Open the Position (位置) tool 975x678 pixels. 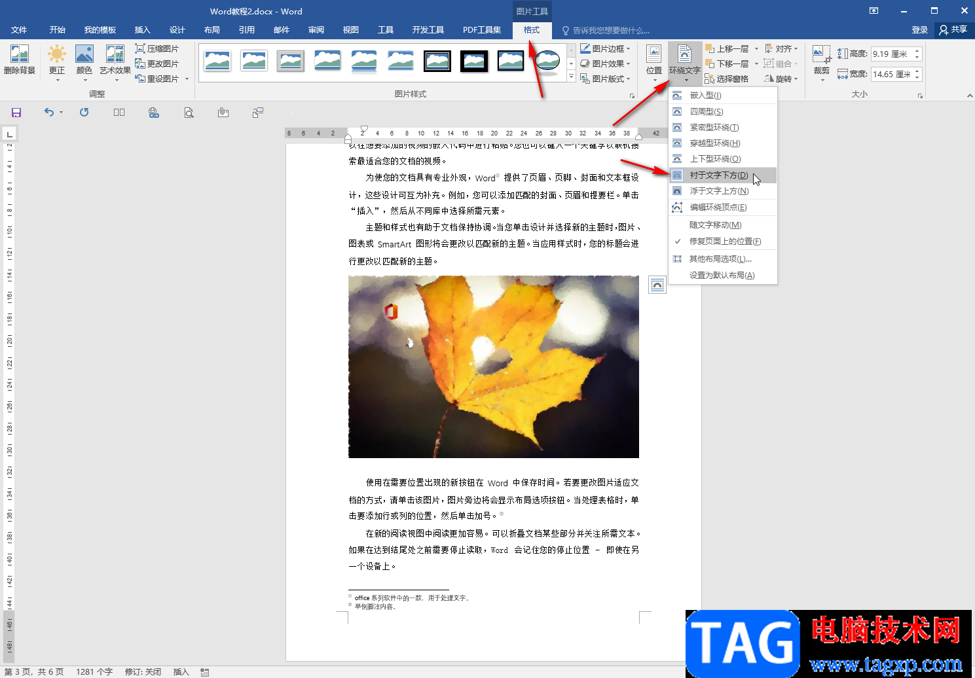654,63
